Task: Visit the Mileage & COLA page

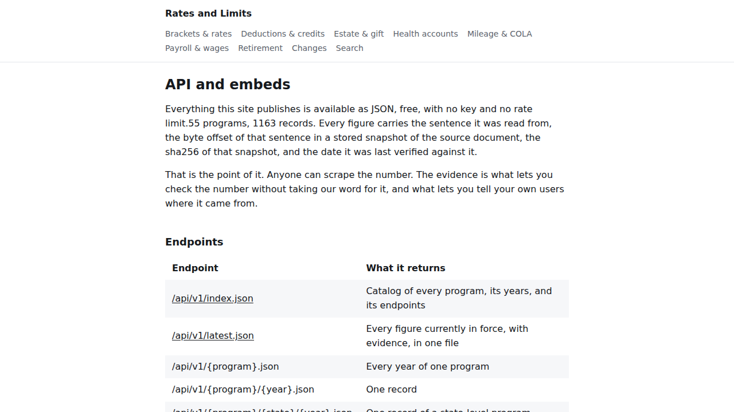Action: 499,34
